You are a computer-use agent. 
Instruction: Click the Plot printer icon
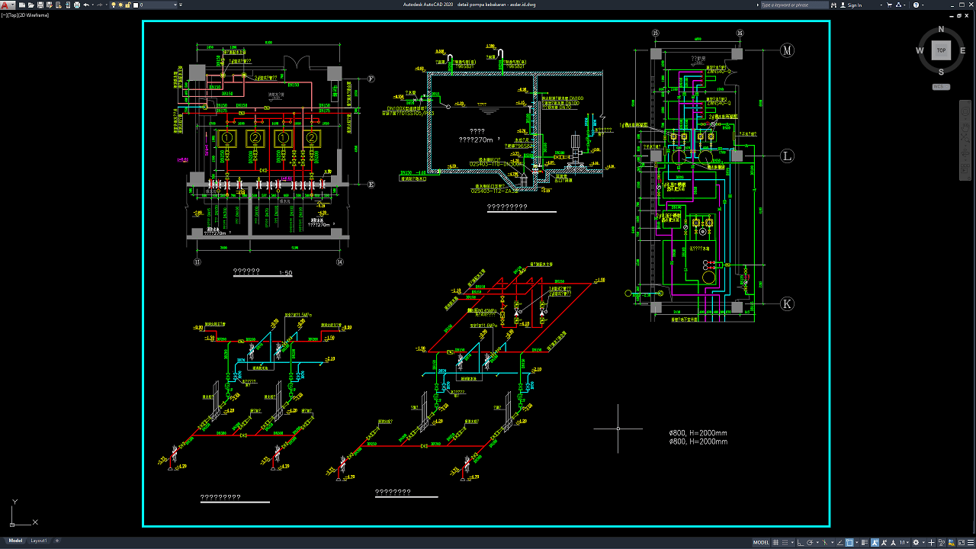(76, 5)
